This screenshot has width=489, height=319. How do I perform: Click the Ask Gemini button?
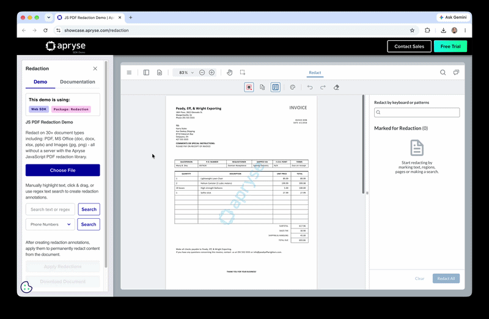pyautogui.click(x=453, y=18)
